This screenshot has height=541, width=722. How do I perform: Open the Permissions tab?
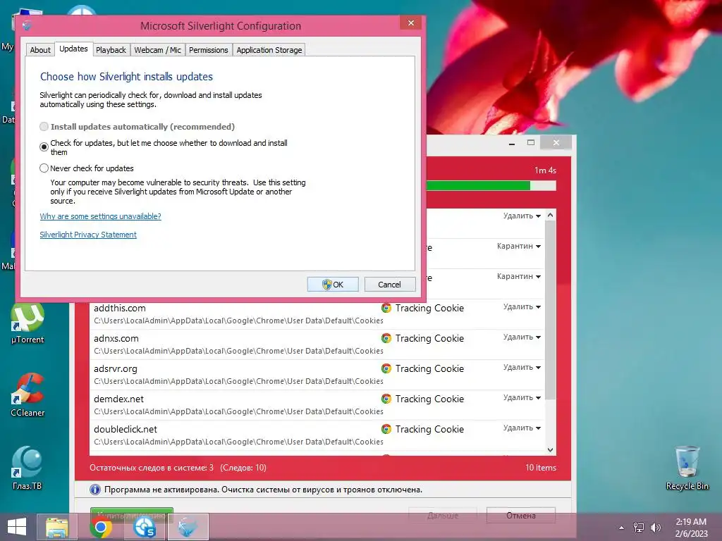208,50
